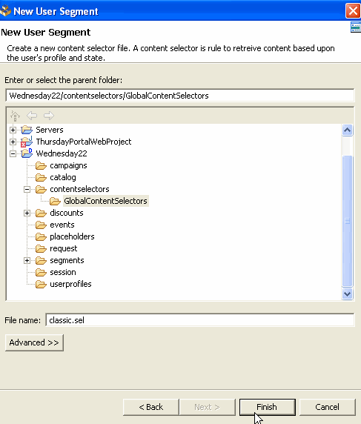The width and height of the screenshot is (361, 424).
Task: Click the Back arrow icon in the folder toolbar
Action: click(32, 116)
